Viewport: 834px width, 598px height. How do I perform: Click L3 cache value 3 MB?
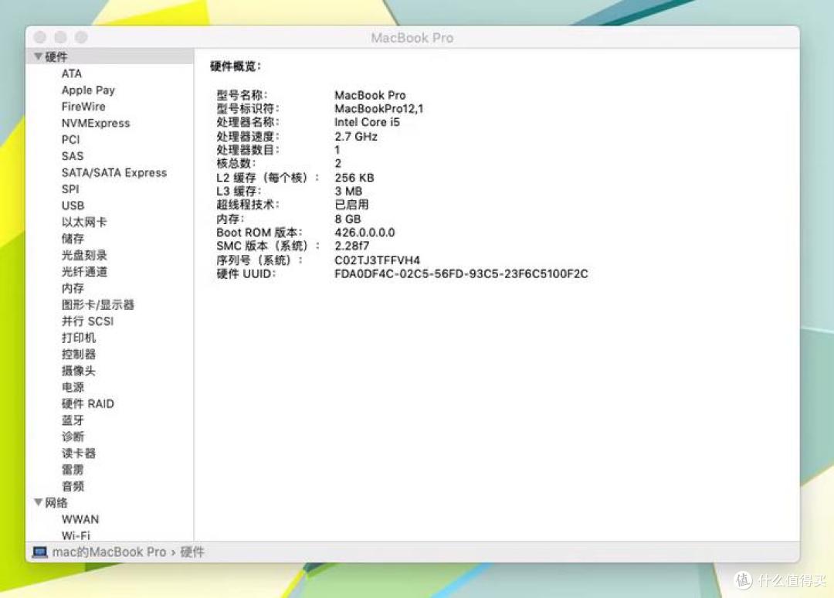348,191
